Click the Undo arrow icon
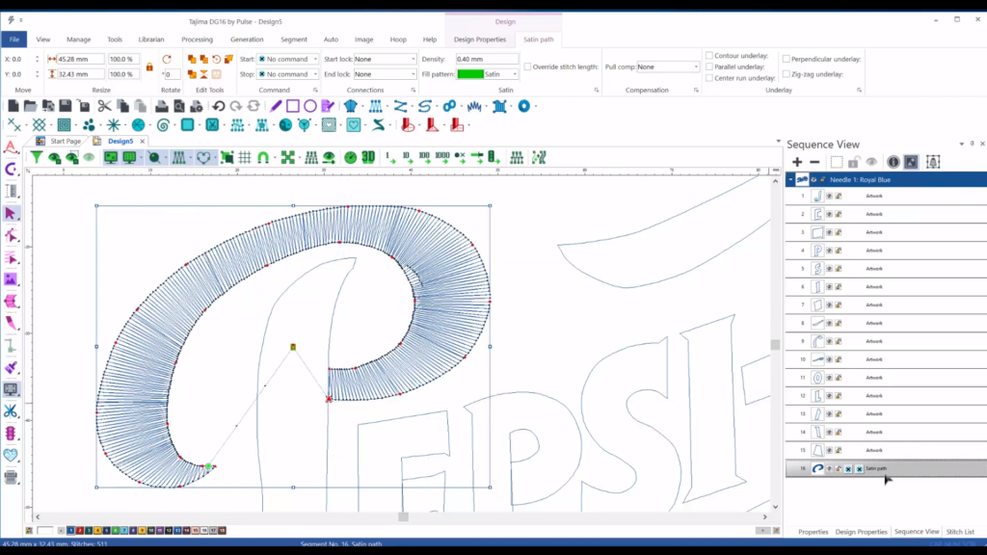987x555 pixels. click(219, 106)
